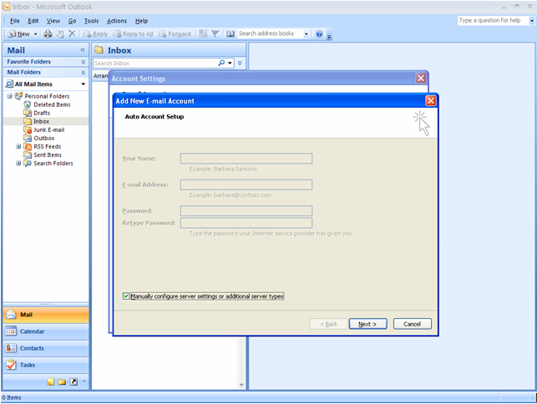This screenshot has width=537, height=404.
Task: Collapse the Personal Folders tree
Action: coord(9,96)
